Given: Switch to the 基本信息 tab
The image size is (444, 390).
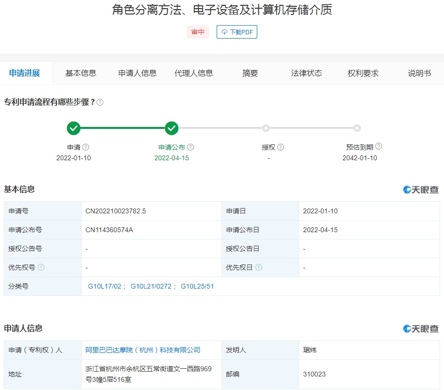Looking at the screenshot, I should pos(81,73).
